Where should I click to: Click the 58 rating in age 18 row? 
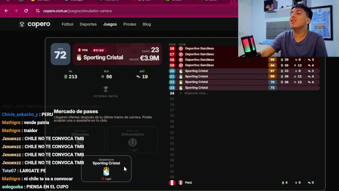[272, 60]
